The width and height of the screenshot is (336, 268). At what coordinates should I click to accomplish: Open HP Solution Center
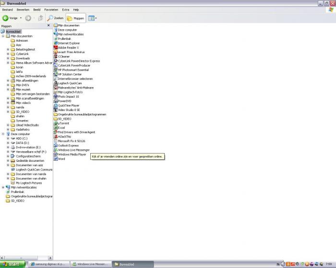point(68,74)
